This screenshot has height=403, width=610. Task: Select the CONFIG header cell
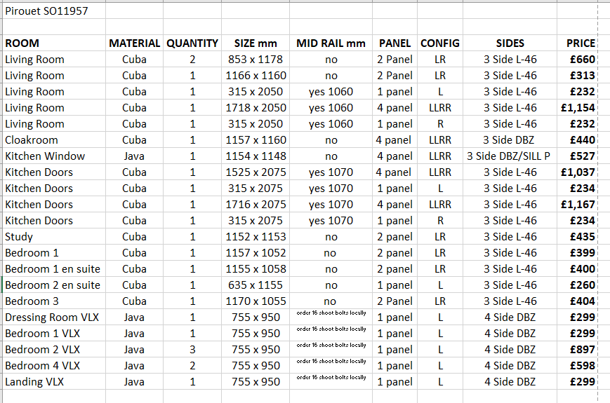click(x=439, y=43)
